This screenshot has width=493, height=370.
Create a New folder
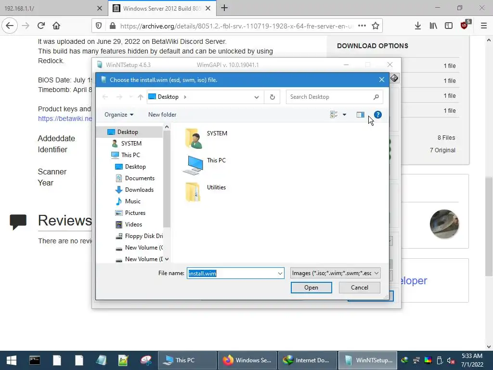162,115
